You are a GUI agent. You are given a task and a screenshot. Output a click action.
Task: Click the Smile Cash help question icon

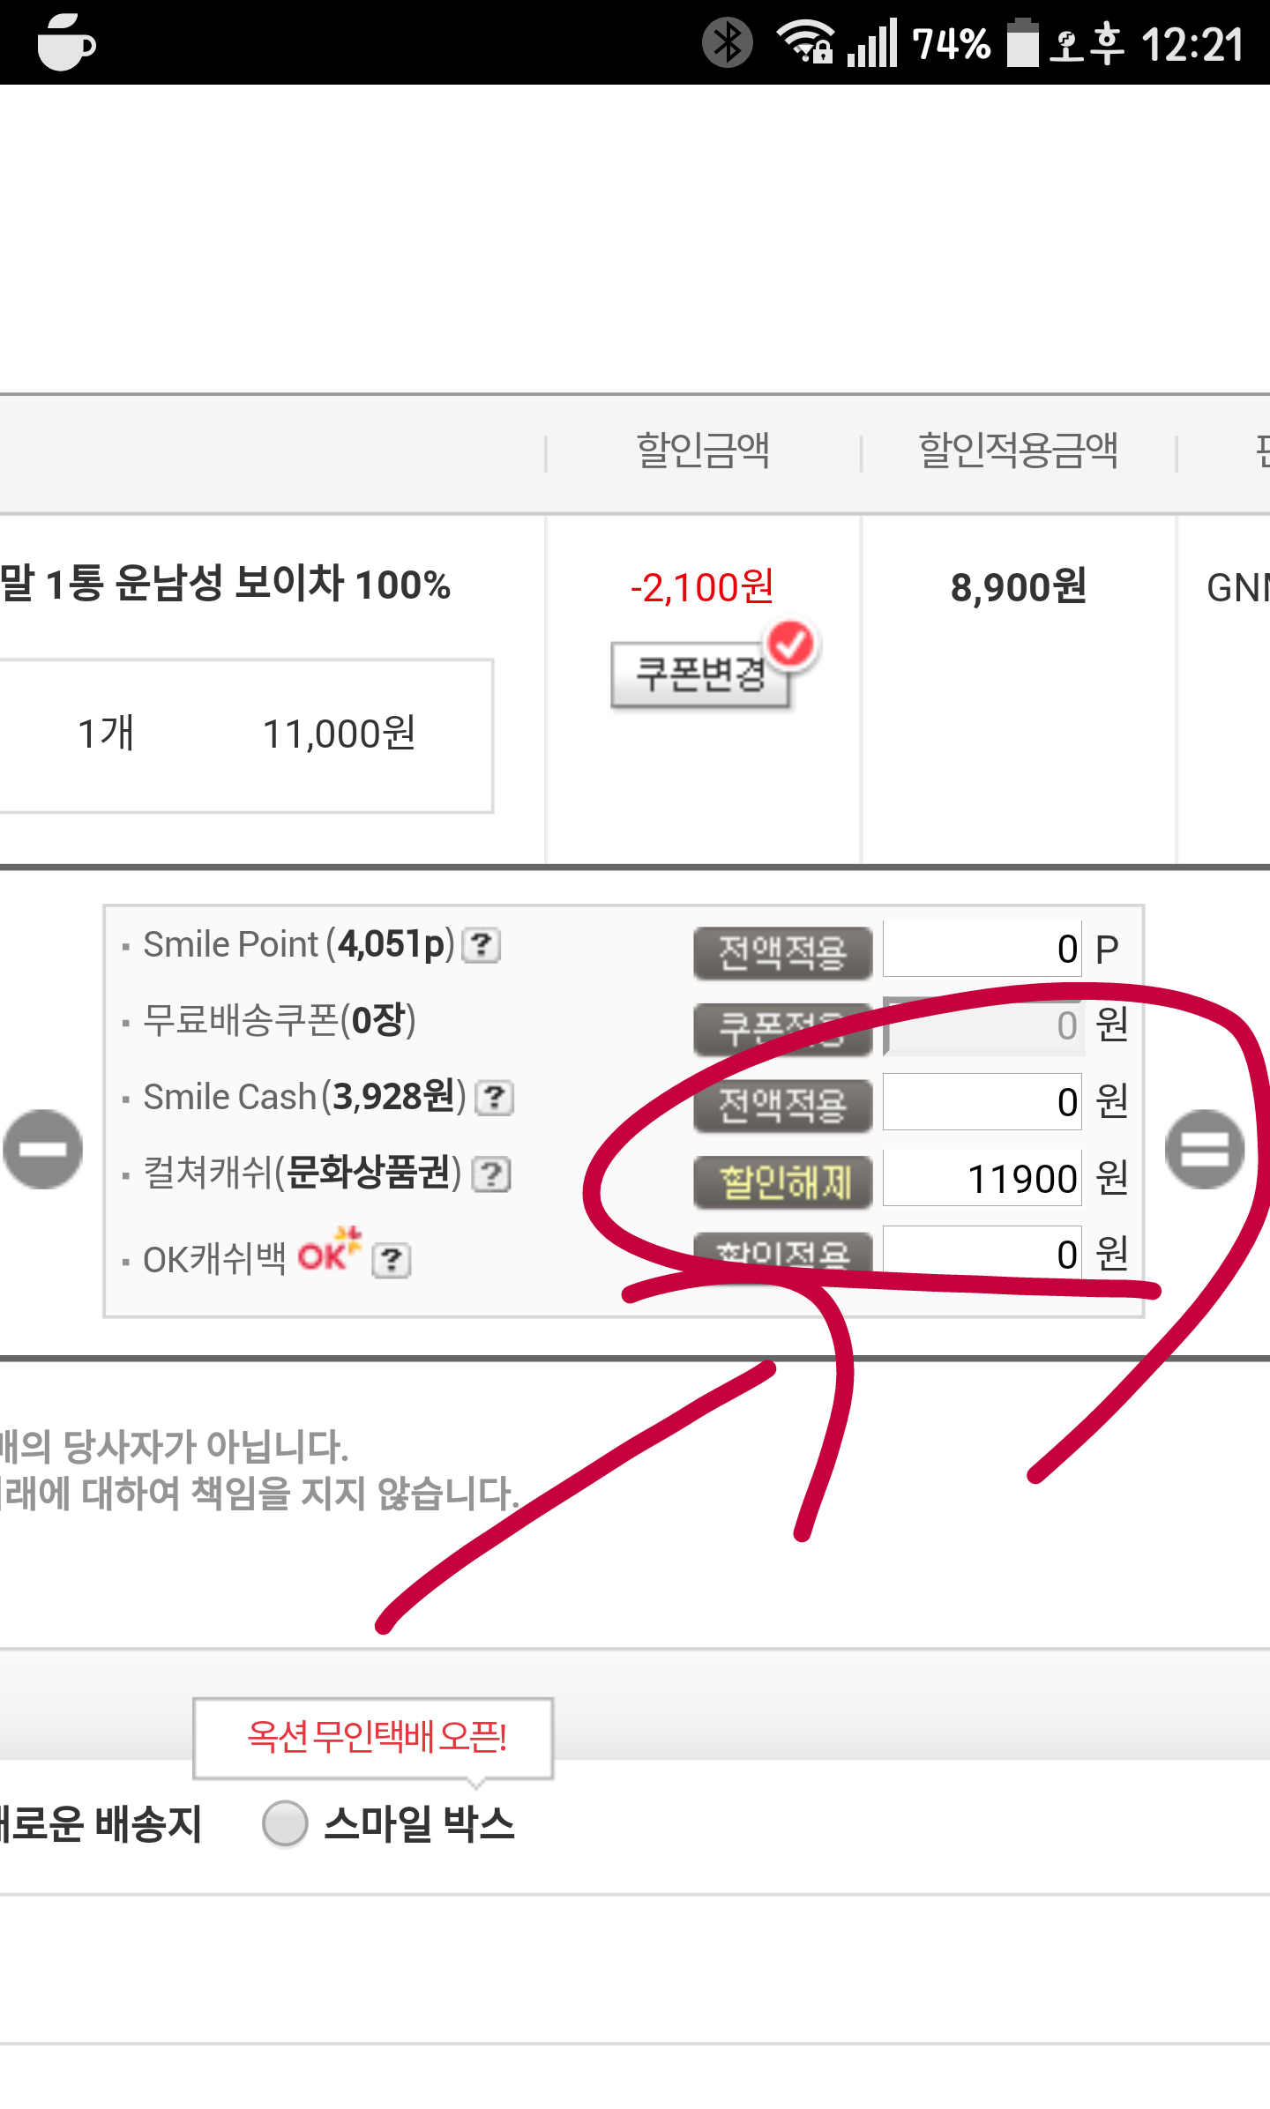click(x=495, y=1098)
